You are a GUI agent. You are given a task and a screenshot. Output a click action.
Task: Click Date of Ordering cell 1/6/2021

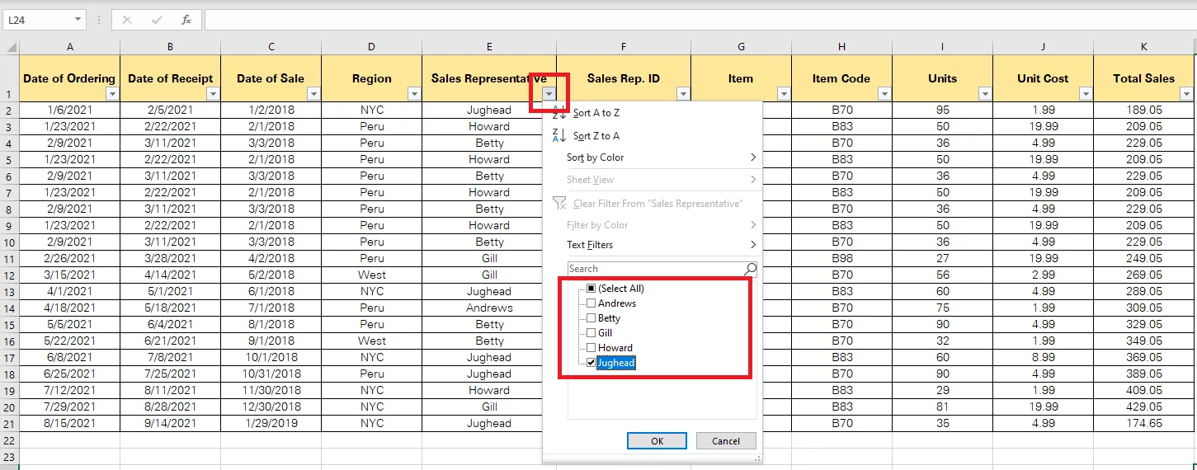70,110
